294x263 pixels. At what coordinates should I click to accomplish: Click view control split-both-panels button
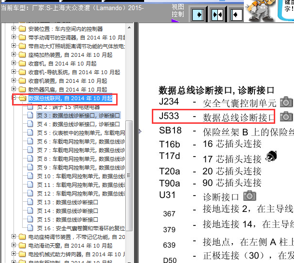point(217,14)
